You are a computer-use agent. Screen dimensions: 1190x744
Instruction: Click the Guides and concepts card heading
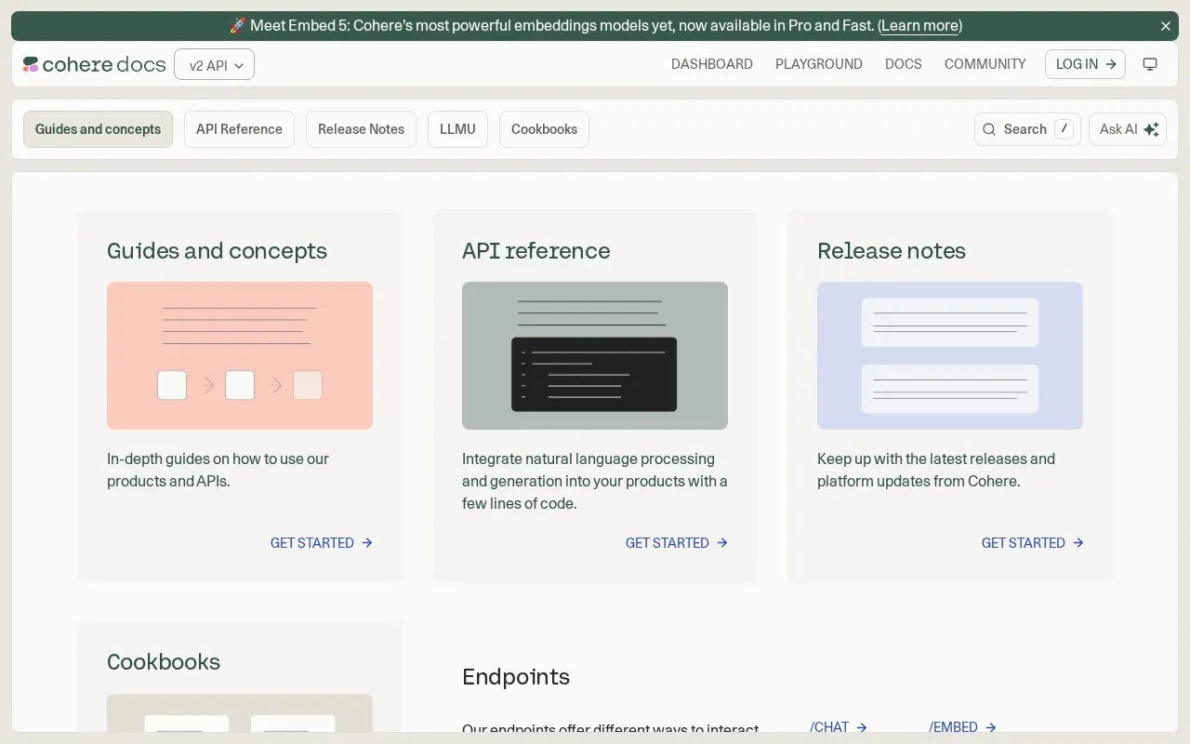(x=217, y=251)
